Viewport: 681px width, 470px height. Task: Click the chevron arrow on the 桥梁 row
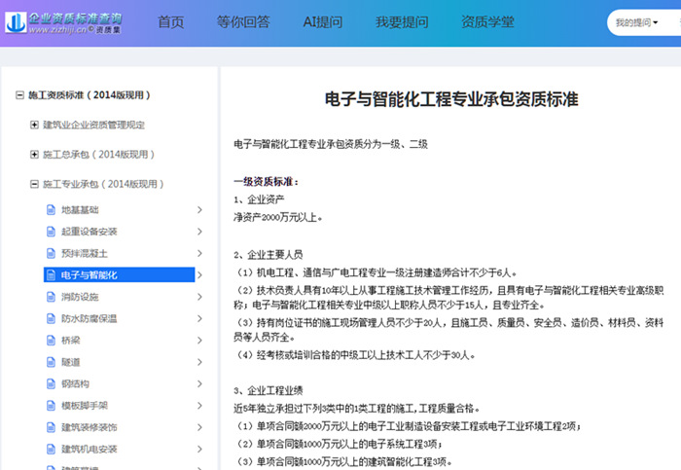199,341
